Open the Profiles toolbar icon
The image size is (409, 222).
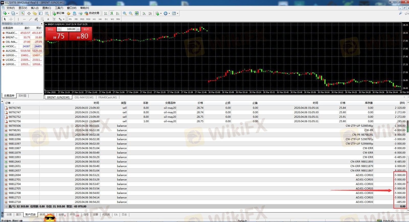pyautogui.click(x=13, y=13)
